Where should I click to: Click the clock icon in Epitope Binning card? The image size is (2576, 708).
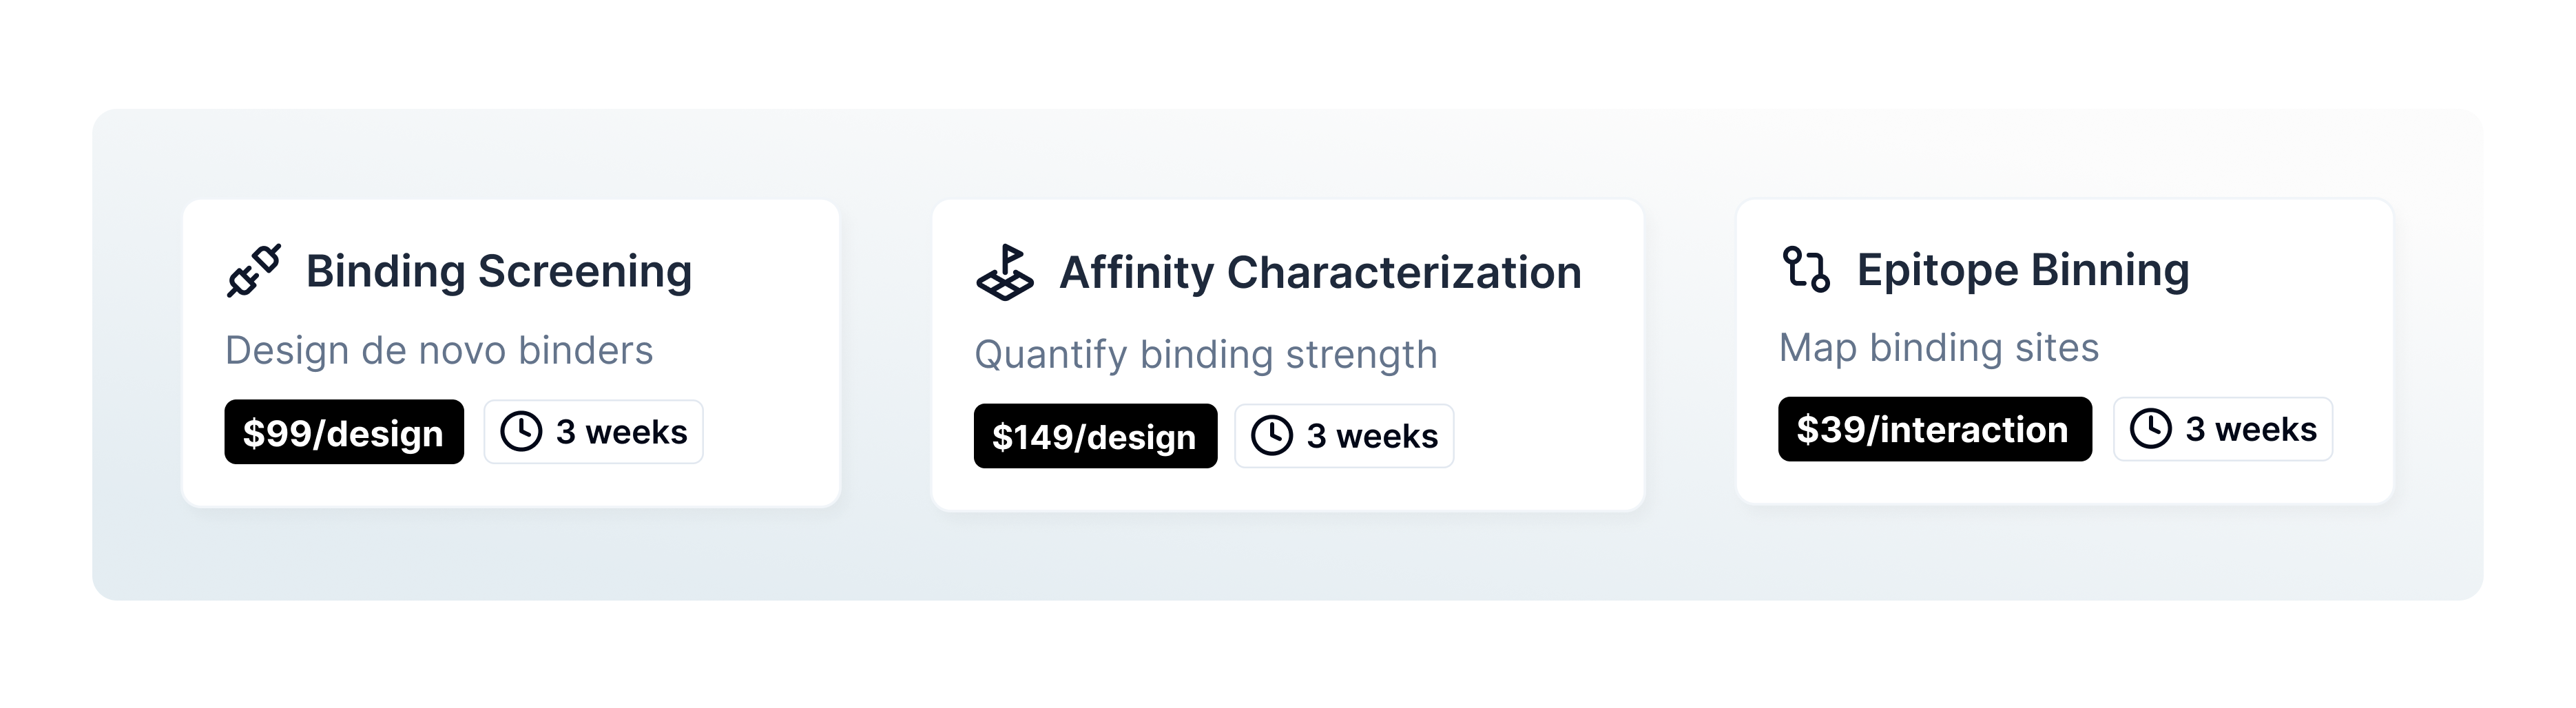(x=2150, y=429)
